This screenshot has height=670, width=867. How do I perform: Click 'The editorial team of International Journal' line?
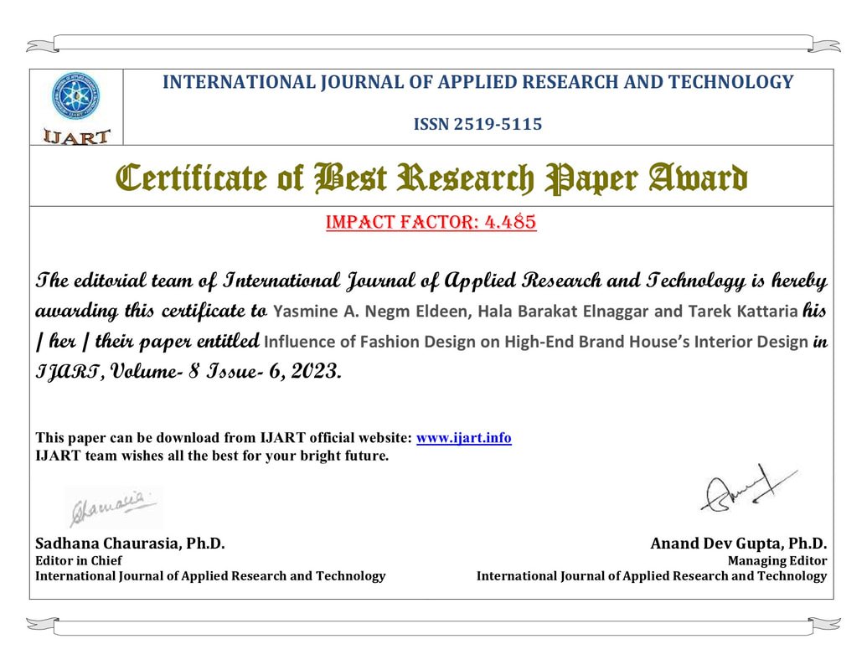(431, 281)
